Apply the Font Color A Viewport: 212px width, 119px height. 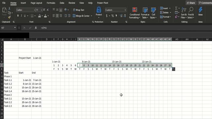coord(45,16)
